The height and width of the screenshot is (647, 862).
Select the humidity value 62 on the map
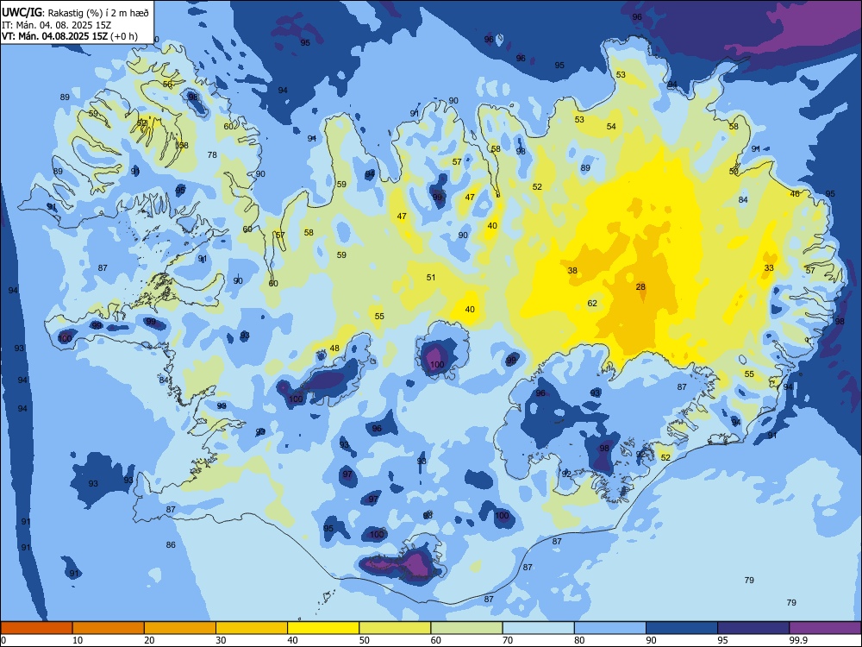pos(592,303)
